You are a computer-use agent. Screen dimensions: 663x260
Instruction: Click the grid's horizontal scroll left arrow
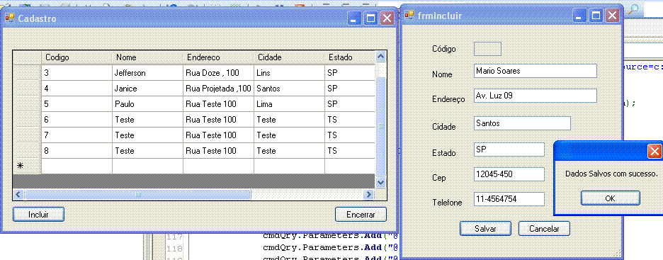pyautogui.click(x=18, y=195)
